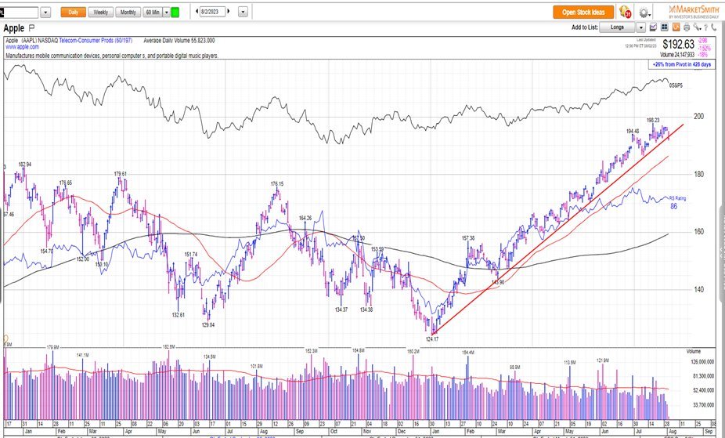725x438 pixels.
Task: Click the green real-time status indicator
Action: click(x=175, y=13)
